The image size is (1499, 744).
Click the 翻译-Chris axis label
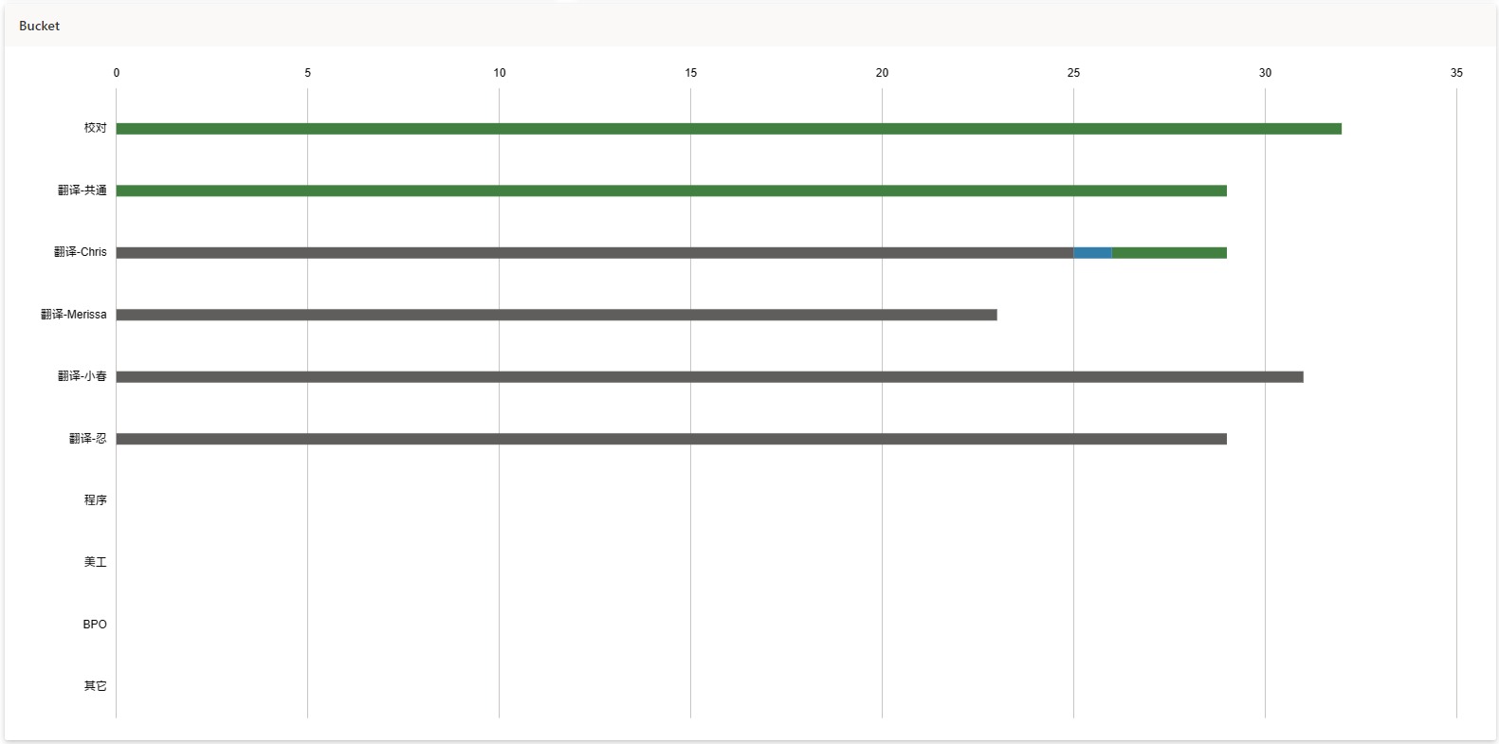pos(80,252)
